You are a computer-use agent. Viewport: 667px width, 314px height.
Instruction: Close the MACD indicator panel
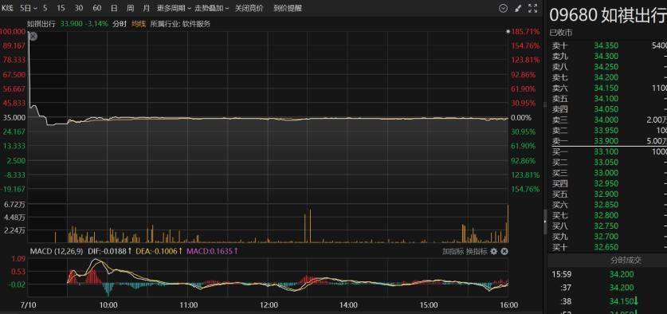[x=504, y=252]
